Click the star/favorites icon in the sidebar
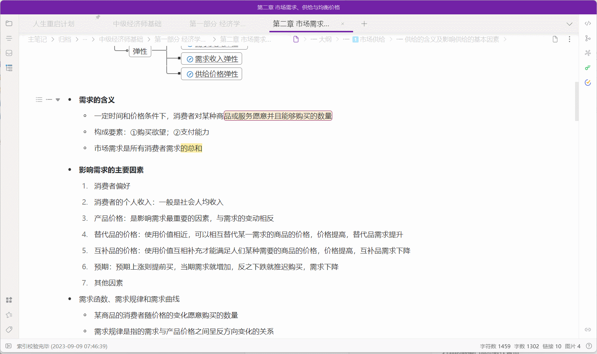 [x=9, y=315]
